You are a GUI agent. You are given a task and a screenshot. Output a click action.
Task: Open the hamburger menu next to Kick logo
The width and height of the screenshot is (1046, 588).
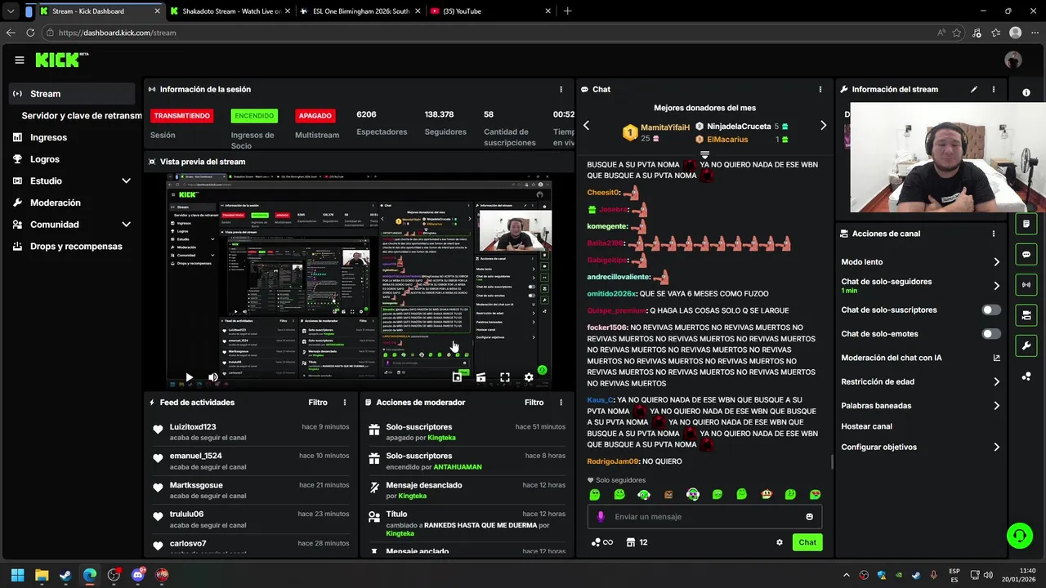pos(20,60)
